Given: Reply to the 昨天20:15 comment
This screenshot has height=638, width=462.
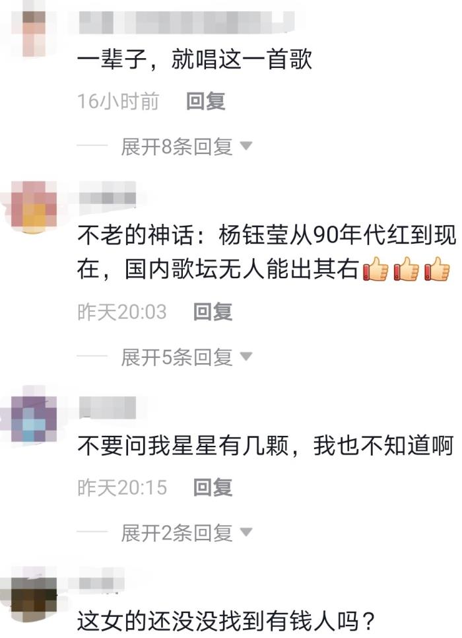Looking at the screenshot, I should (x=213, y=487).
